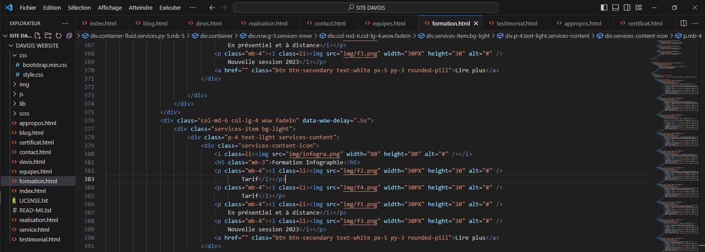Open the Atteindre menu
This screenshot has width=705, height=252.
(141, 7)
